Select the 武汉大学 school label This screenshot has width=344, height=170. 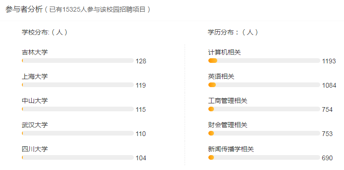(x=35, y=125)
